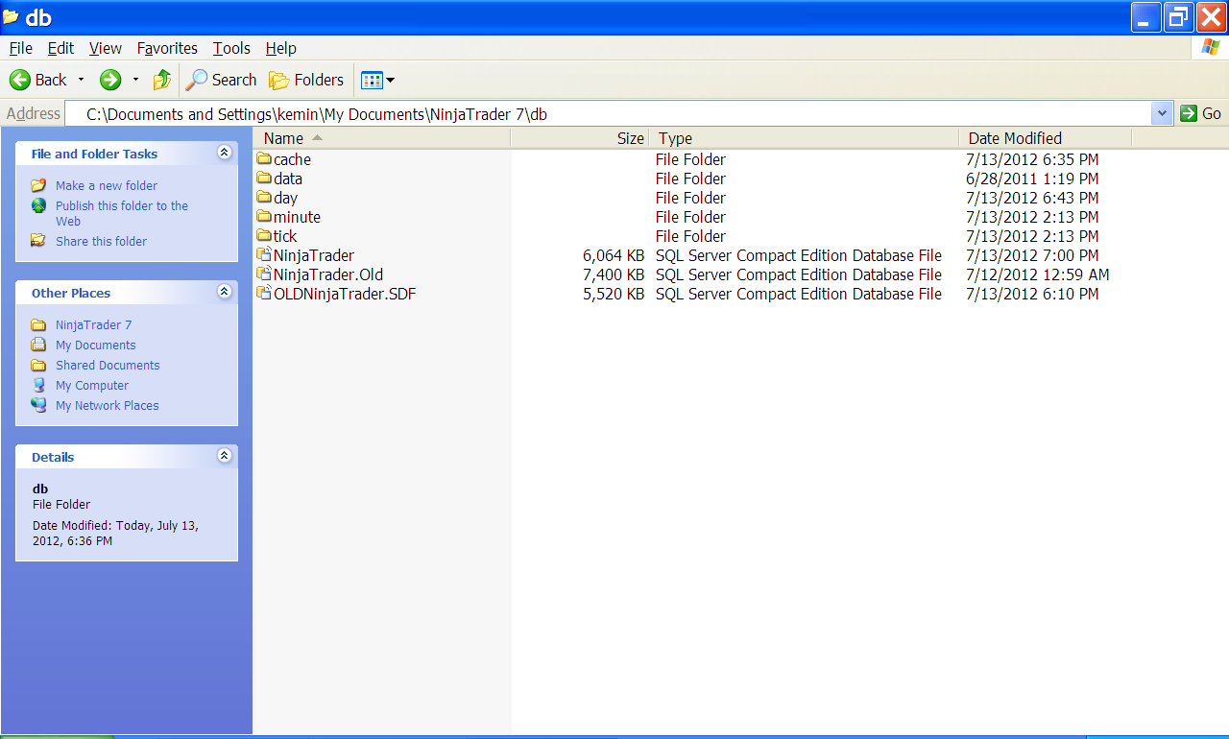Screen dimensions: 1229x739
Task: Click the Share this folder link
Action: pos(102,241)
